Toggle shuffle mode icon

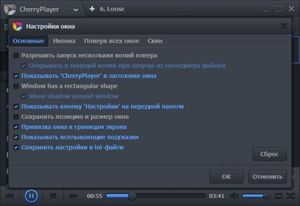[x=290, y=196]
